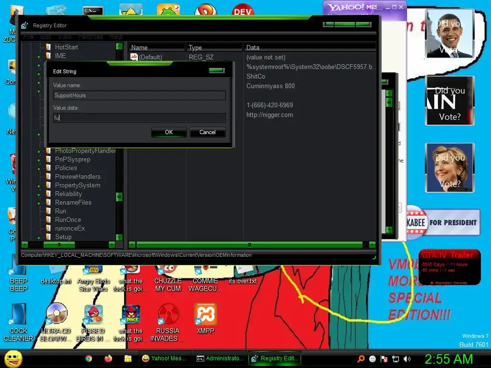This screenshot has width=491, height=368.
Task: Select the Run registry key
Action: point(60,211)
